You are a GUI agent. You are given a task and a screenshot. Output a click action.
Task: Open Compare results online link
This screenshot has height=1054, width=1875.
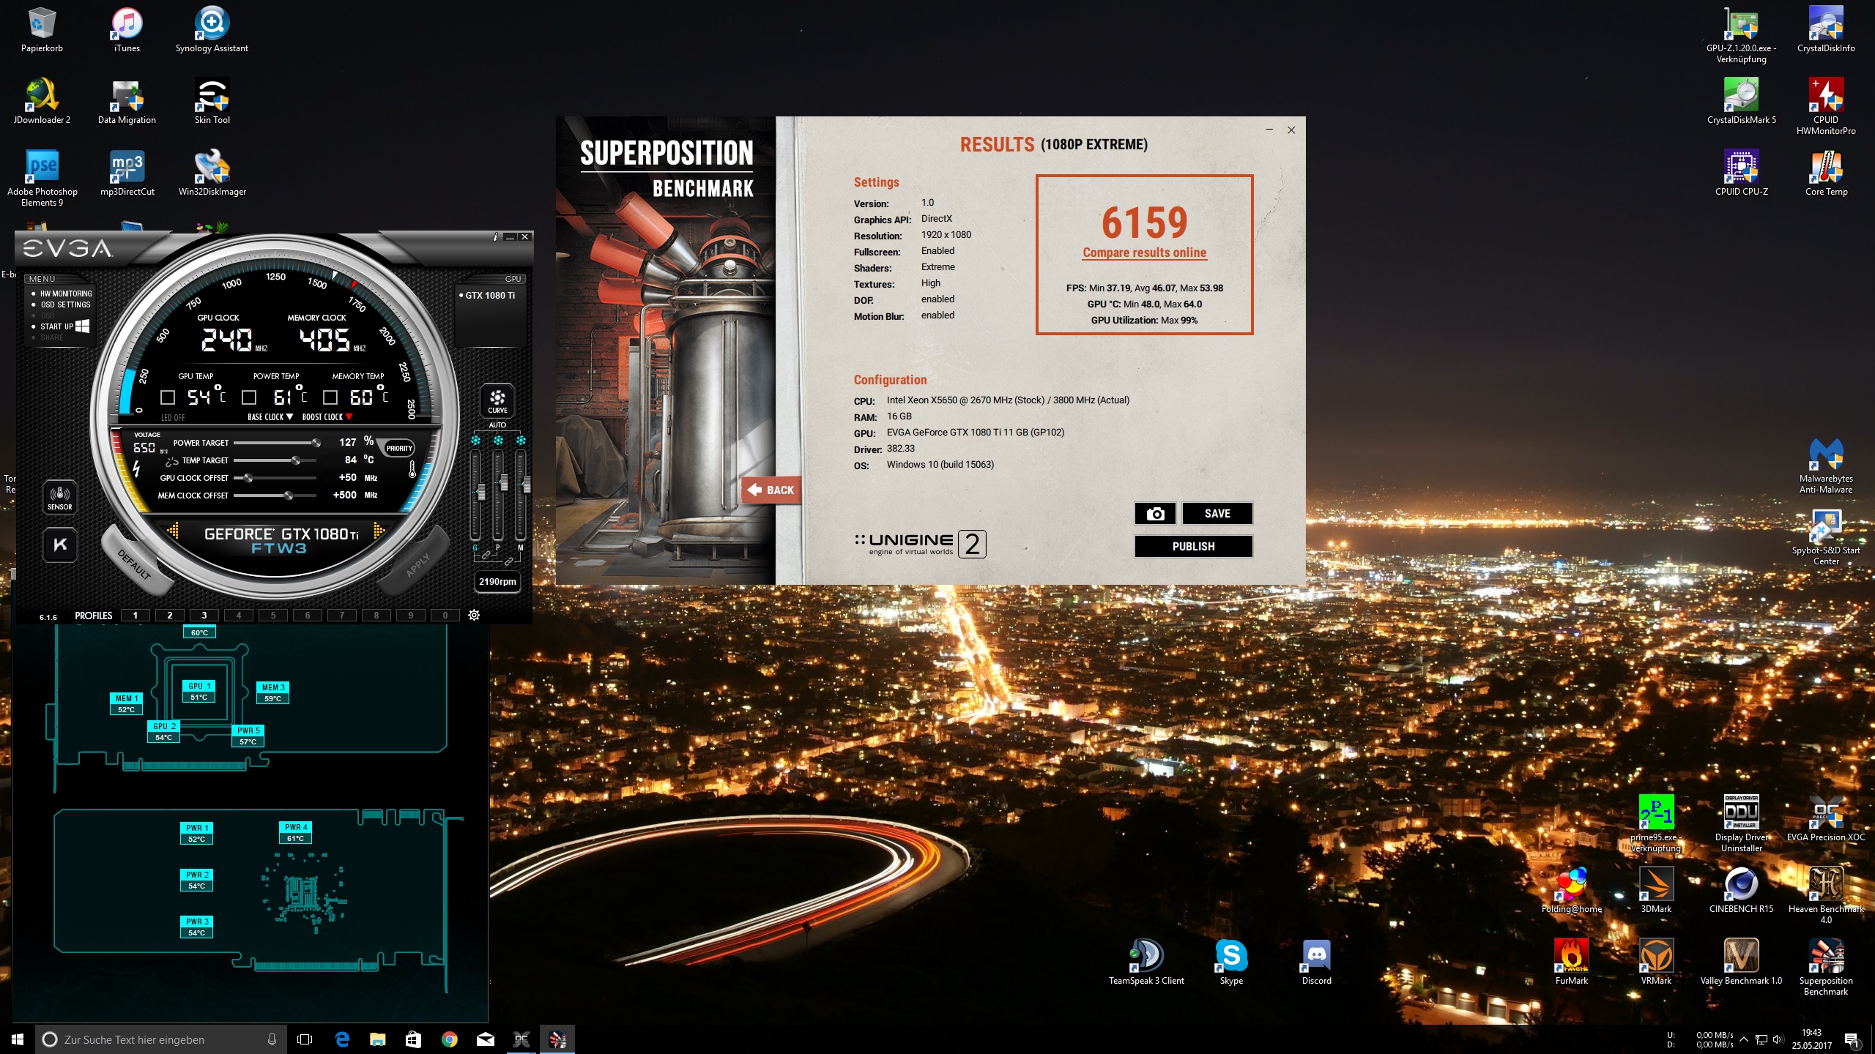pyautogui.click(x=1144, y=253)
